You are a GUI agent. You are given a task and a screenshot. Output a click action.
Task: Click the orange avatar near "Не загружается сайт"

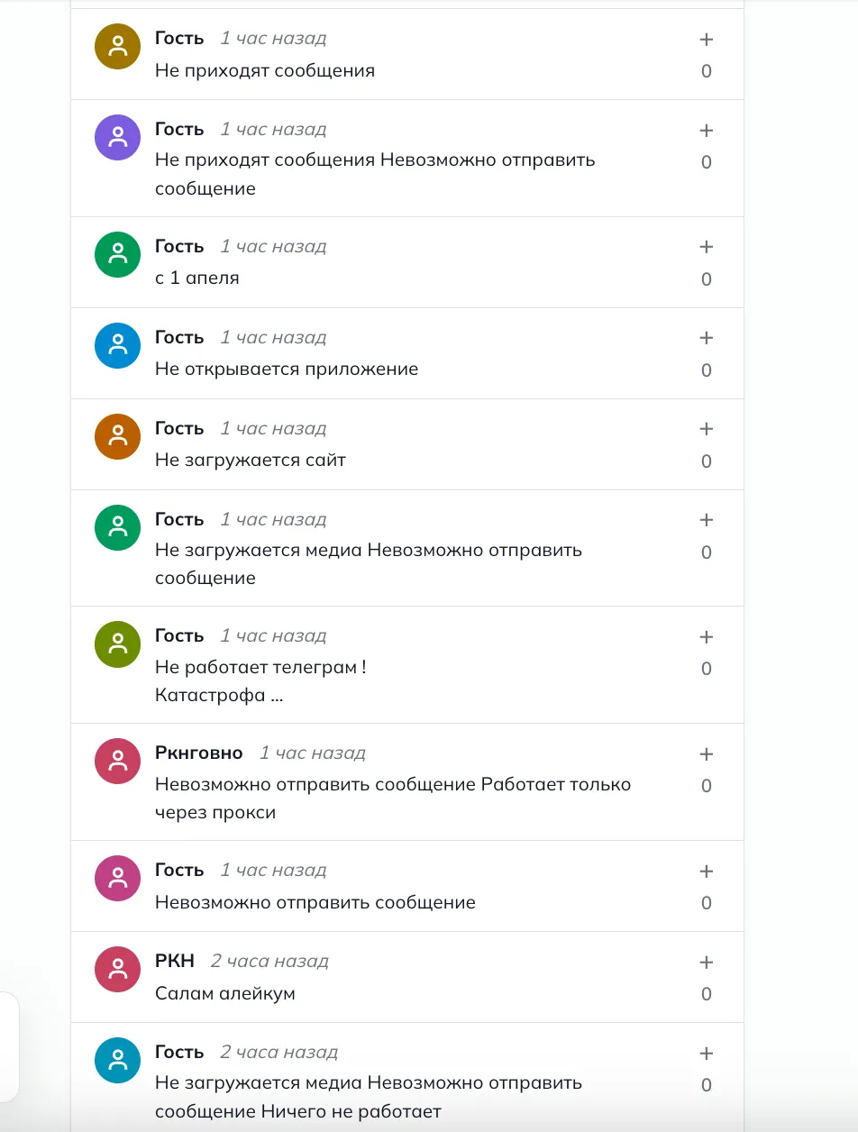click(117, 436)
